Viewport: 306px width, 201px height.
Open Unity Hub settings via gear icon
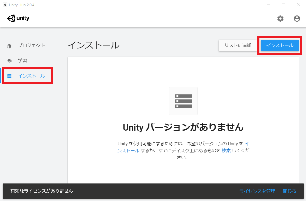280,19
